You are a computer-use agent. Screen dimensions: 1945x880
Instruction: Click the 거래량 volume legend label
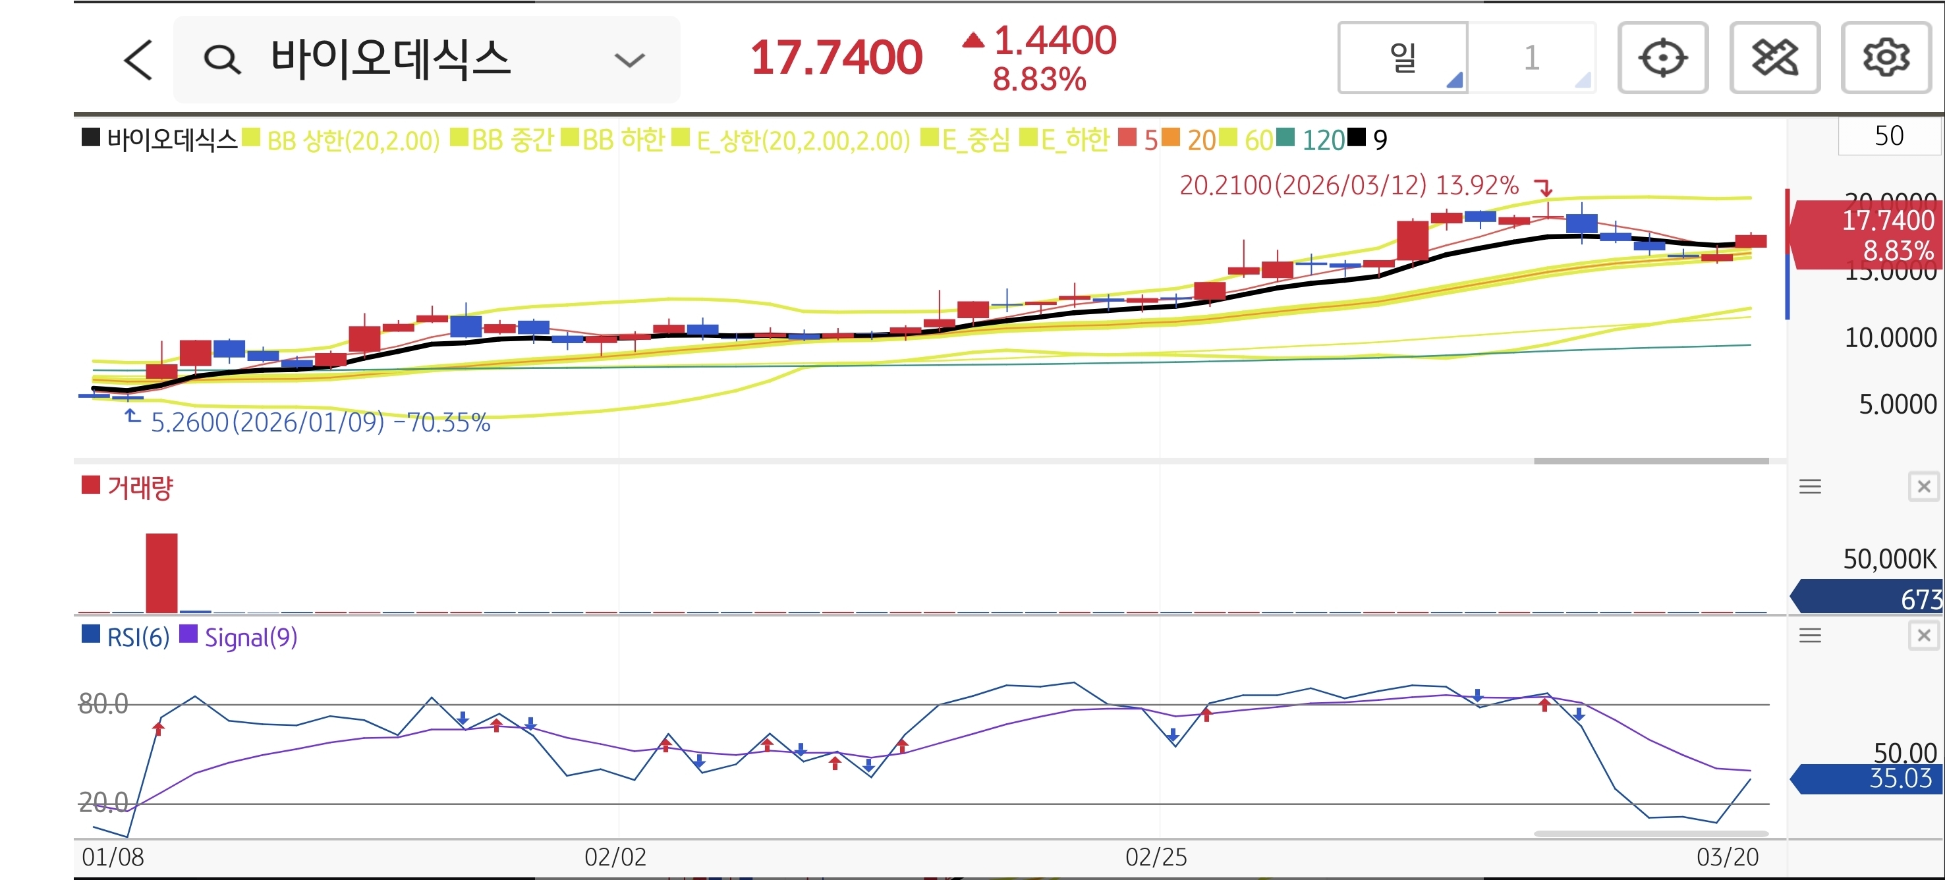coord(140,487)
